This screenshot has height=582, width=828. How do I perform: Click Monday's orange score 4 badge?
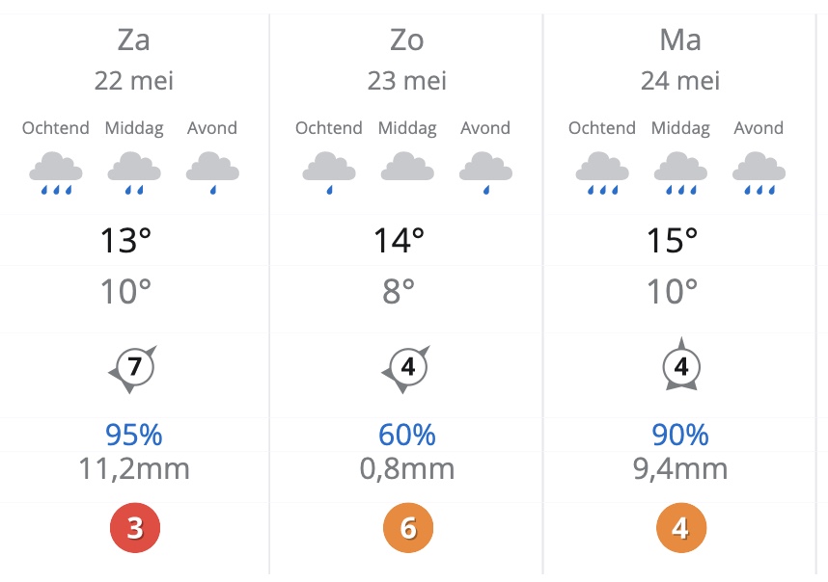click(680, 528)
